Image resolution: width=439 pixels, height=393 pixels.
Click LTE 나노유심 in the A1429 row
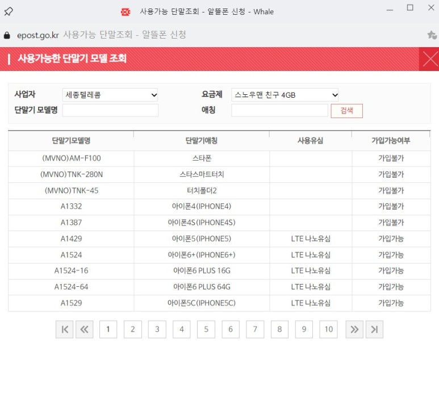[311, 239]
